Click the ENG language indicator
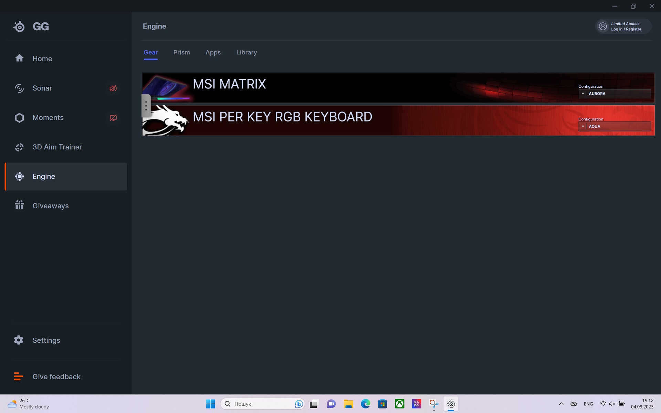Image resolution: width=661 pixels, height=413 pixels. coord(588,404)
